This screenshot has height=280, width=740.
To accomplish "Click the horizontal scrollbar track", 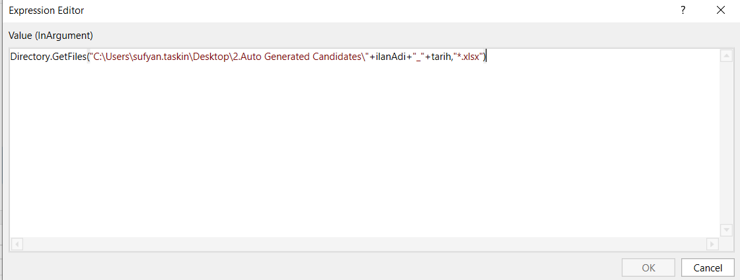I will pos(363,244).
